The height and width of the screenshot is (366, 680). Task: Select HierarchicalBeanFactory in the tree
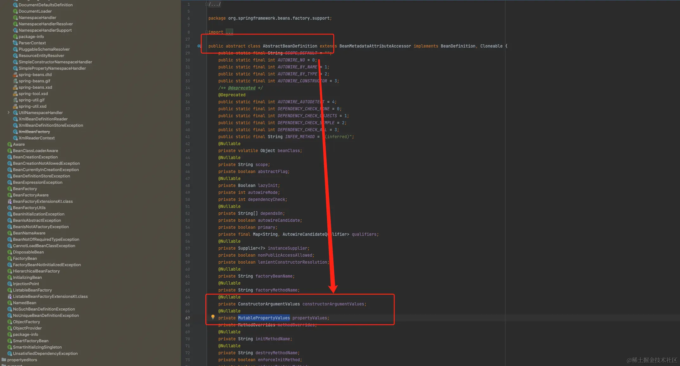(x=36, y=271)
